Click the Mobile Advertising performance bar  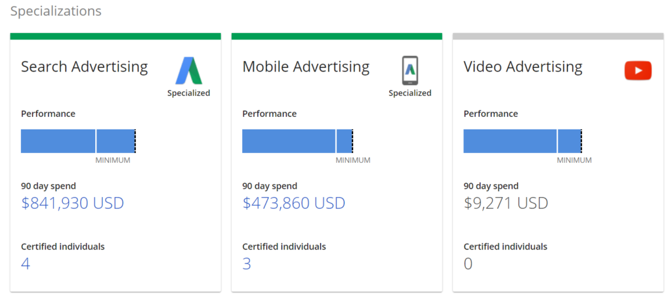point(298,141)
